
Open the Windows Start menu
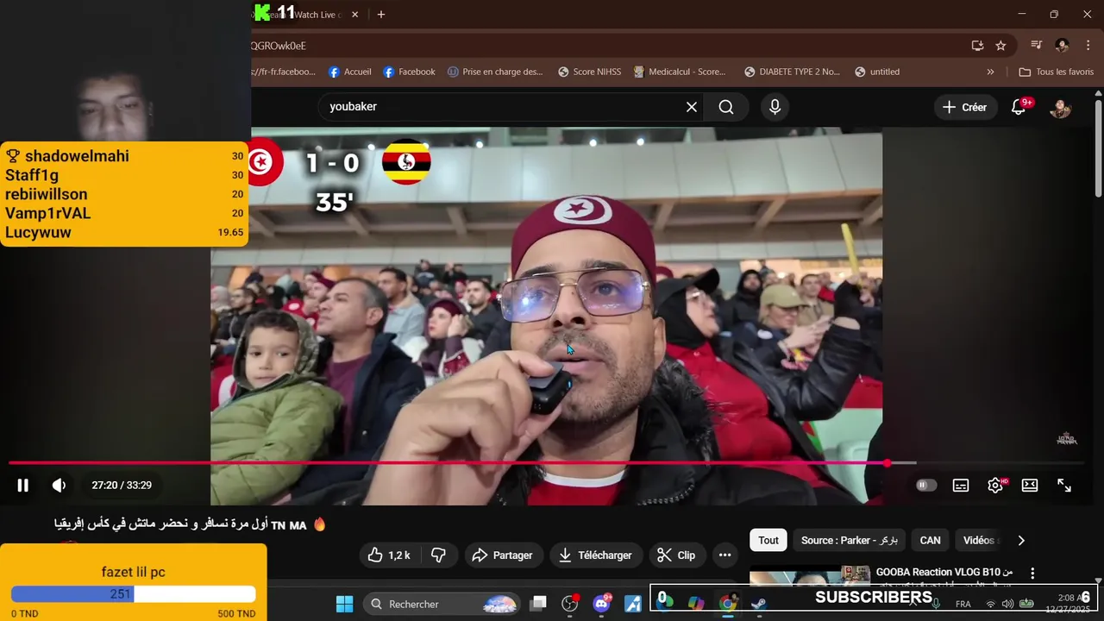click(x=344, y=604)
